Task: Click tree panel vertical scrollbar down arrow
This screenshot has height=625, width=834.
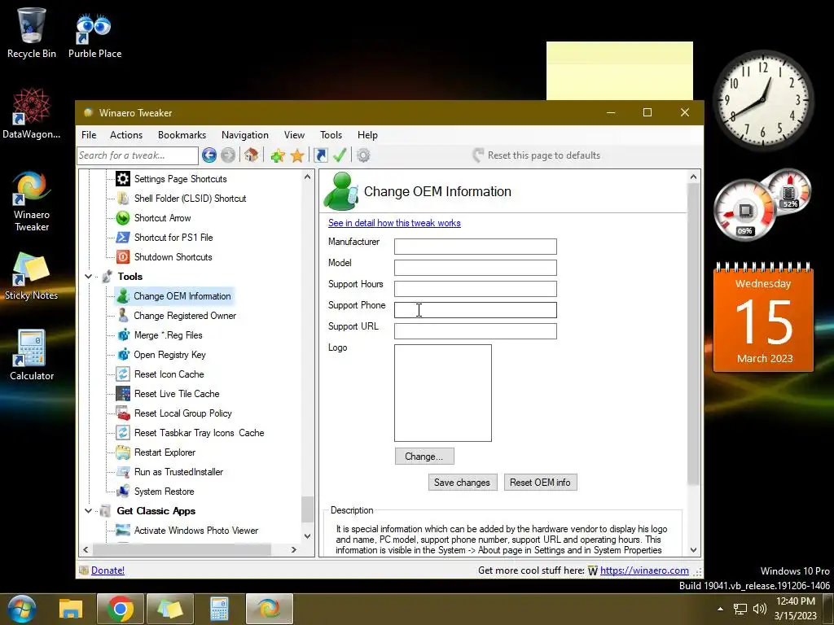Action: tap(307, 535)
